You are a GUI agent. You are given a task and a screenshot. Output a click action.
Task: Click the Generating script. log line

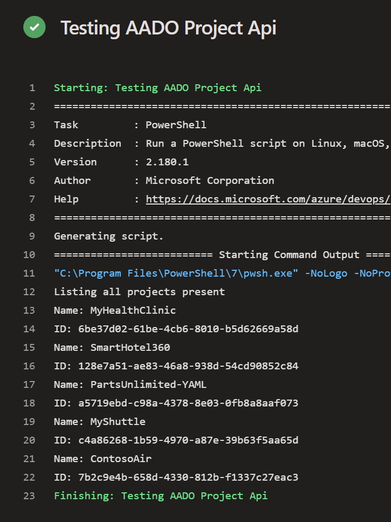point(109,236)
